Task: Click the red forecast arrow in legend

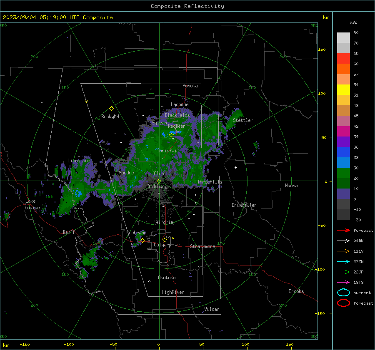Action: [x=343, y=230]
